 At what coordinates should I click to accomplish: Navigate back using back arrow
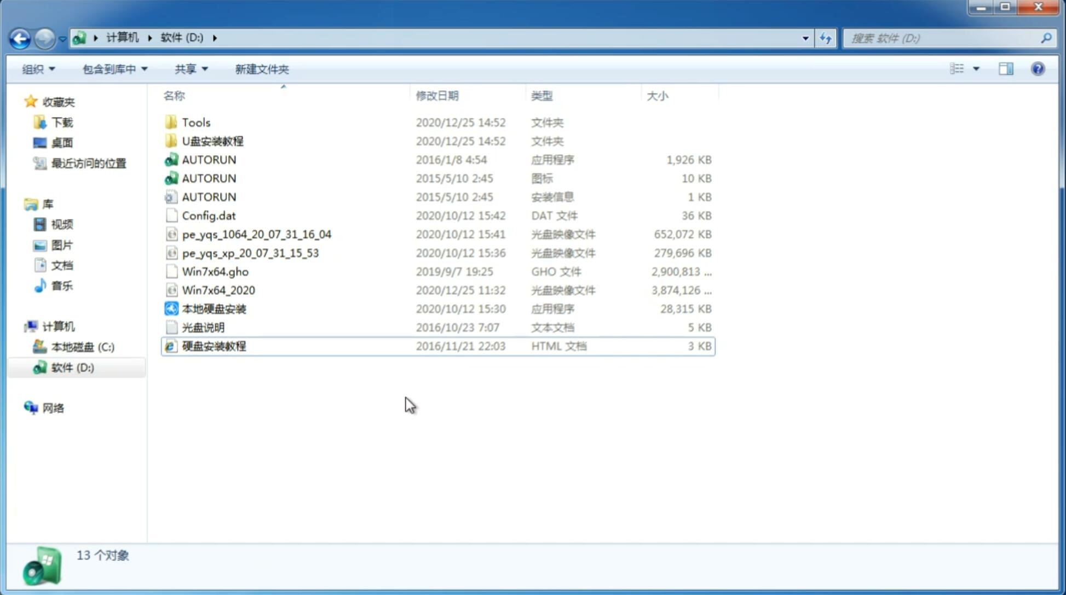pyautogui.click(x=20, y=37)
